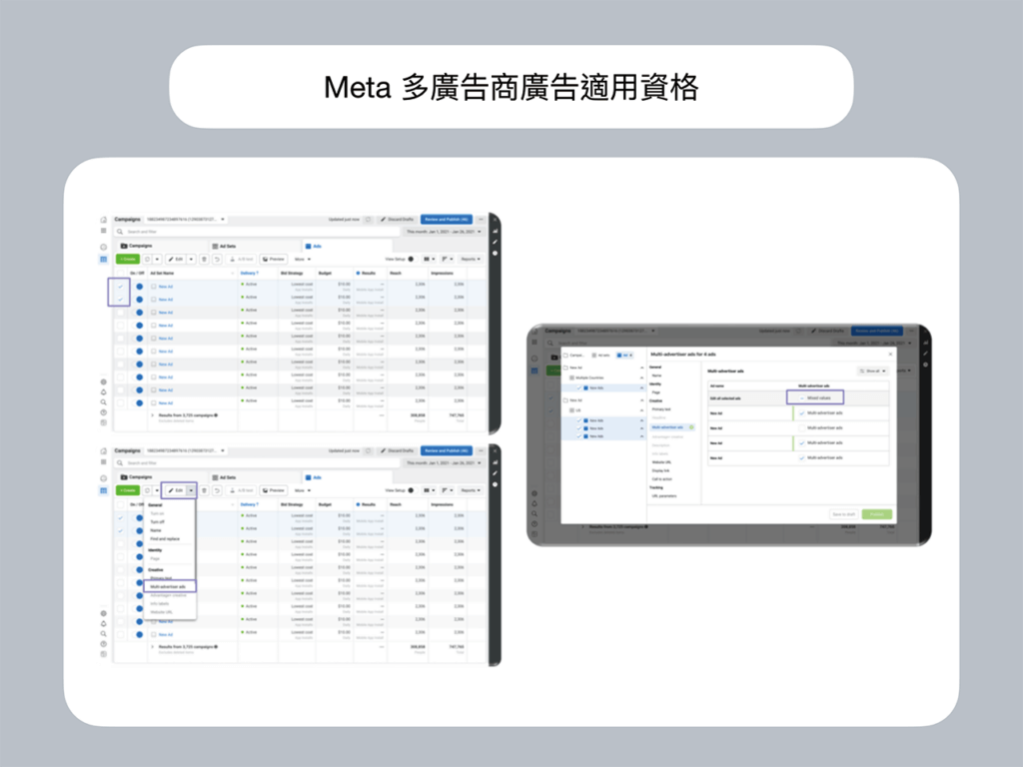Viewport: 1023px width, 767px height.
Task: Choose Website URL in lower screenshot Edit menu
Action: pos(161,612)
